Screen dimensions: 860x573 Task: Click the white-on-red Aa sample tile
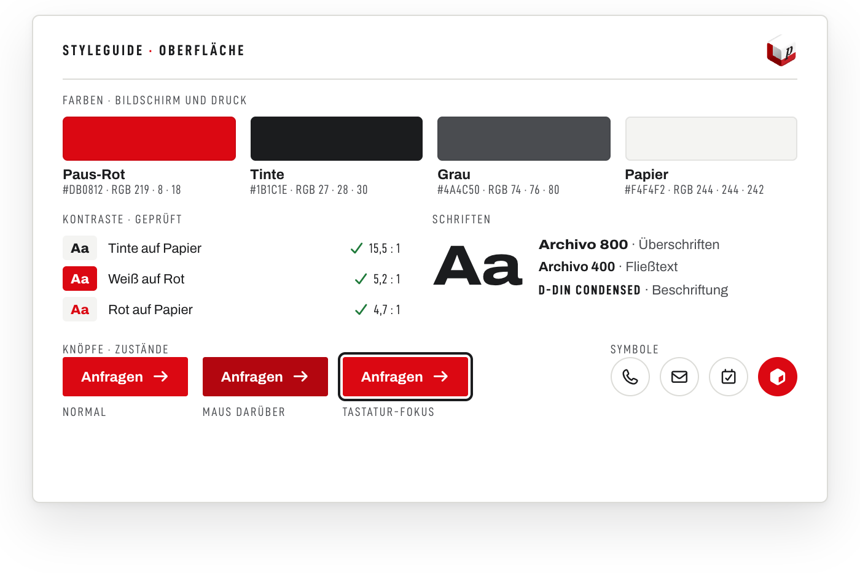point(80,279)
